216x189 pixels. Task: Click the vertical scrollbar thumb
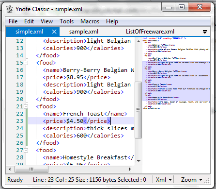coord(138,110)
